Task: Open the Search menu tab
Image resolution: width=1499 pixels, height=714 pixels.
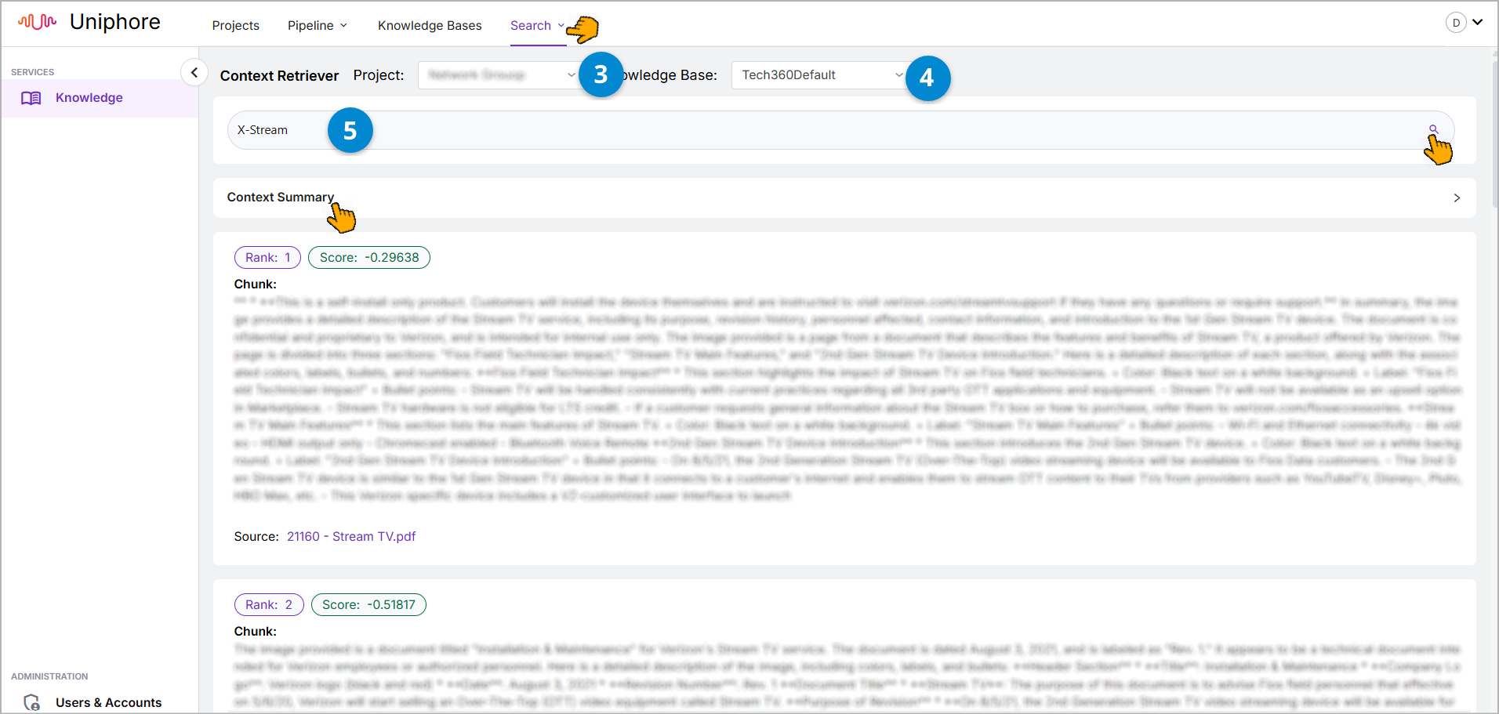Action: [537, 25]
